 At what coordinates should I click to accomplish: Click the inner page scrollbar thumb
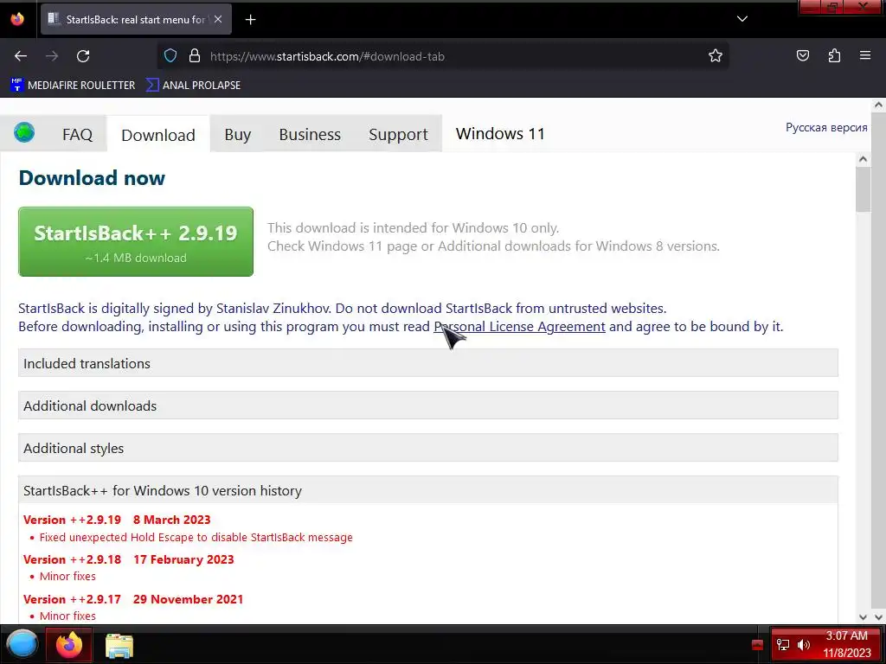(863, 190)
